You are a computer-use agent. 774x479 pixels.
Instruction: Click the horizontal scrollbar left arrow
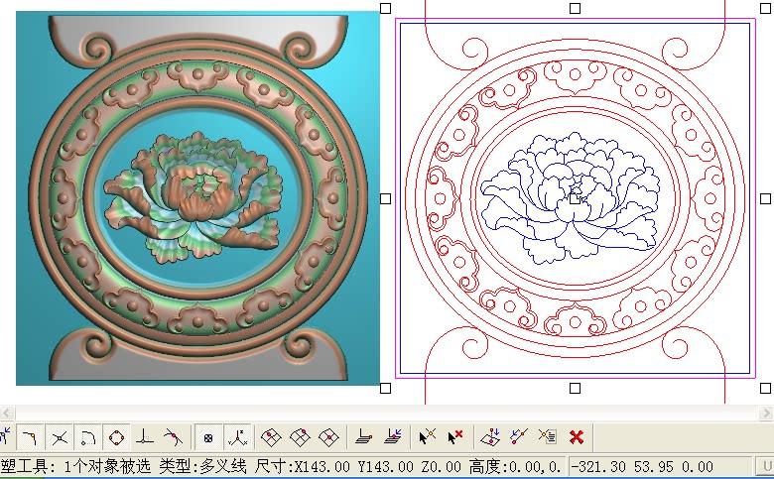tap(6, 413)
